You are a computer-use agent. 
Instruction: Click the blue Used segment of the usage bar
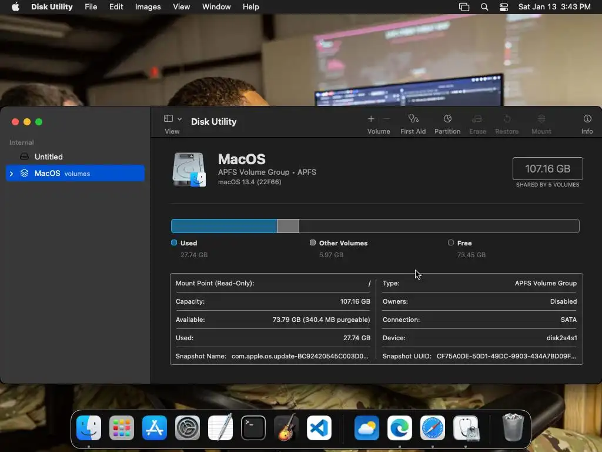click(224, 226)
